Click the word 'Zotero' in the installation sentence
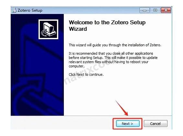183x136 pixels. click(155, 45)
